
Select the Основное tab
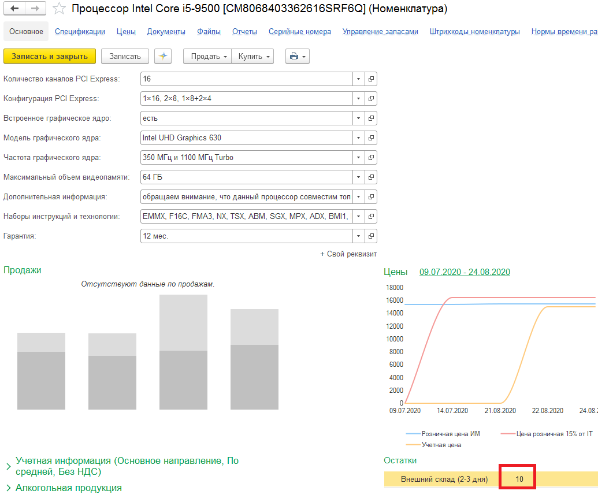(26, 31)
